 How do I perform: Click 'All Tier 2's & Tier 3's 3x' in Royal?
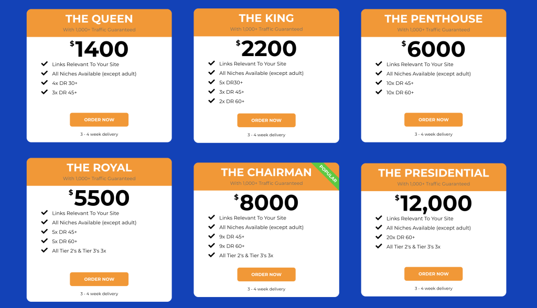pos(79,251)
